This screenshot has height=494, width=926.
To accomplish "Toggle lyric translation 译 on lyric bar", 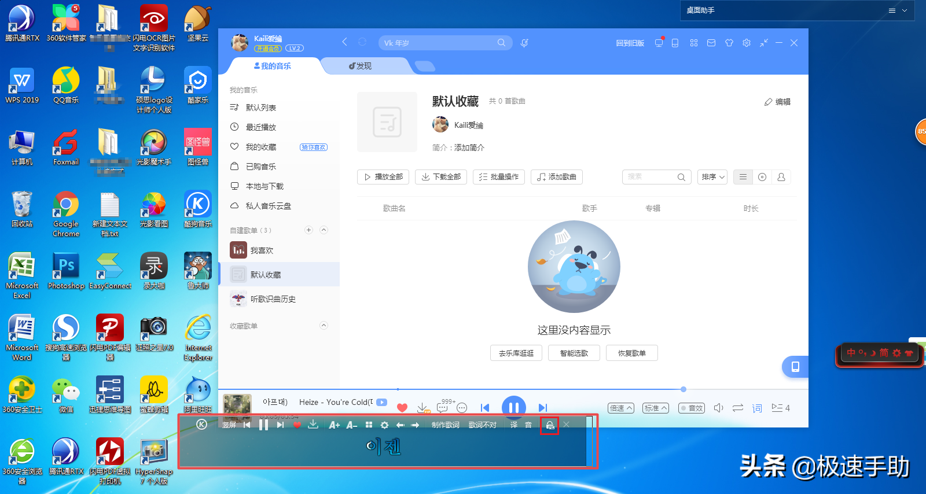I will coord(514,425).
